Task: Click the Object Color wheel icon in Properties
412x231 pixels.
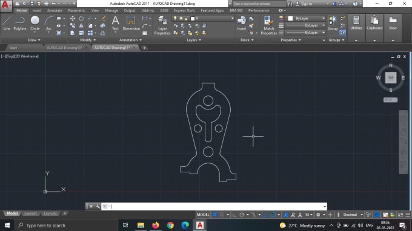Action: coord(281,18)
